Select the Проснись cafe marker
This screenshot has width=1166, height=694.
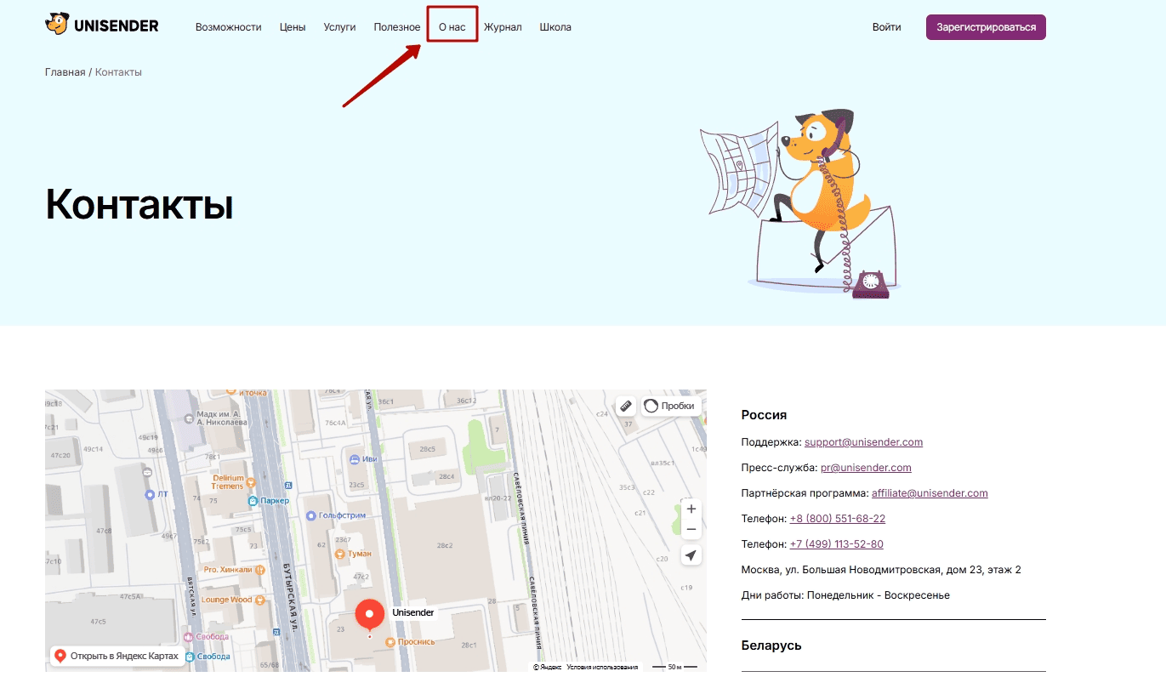(x=390, y=641)
